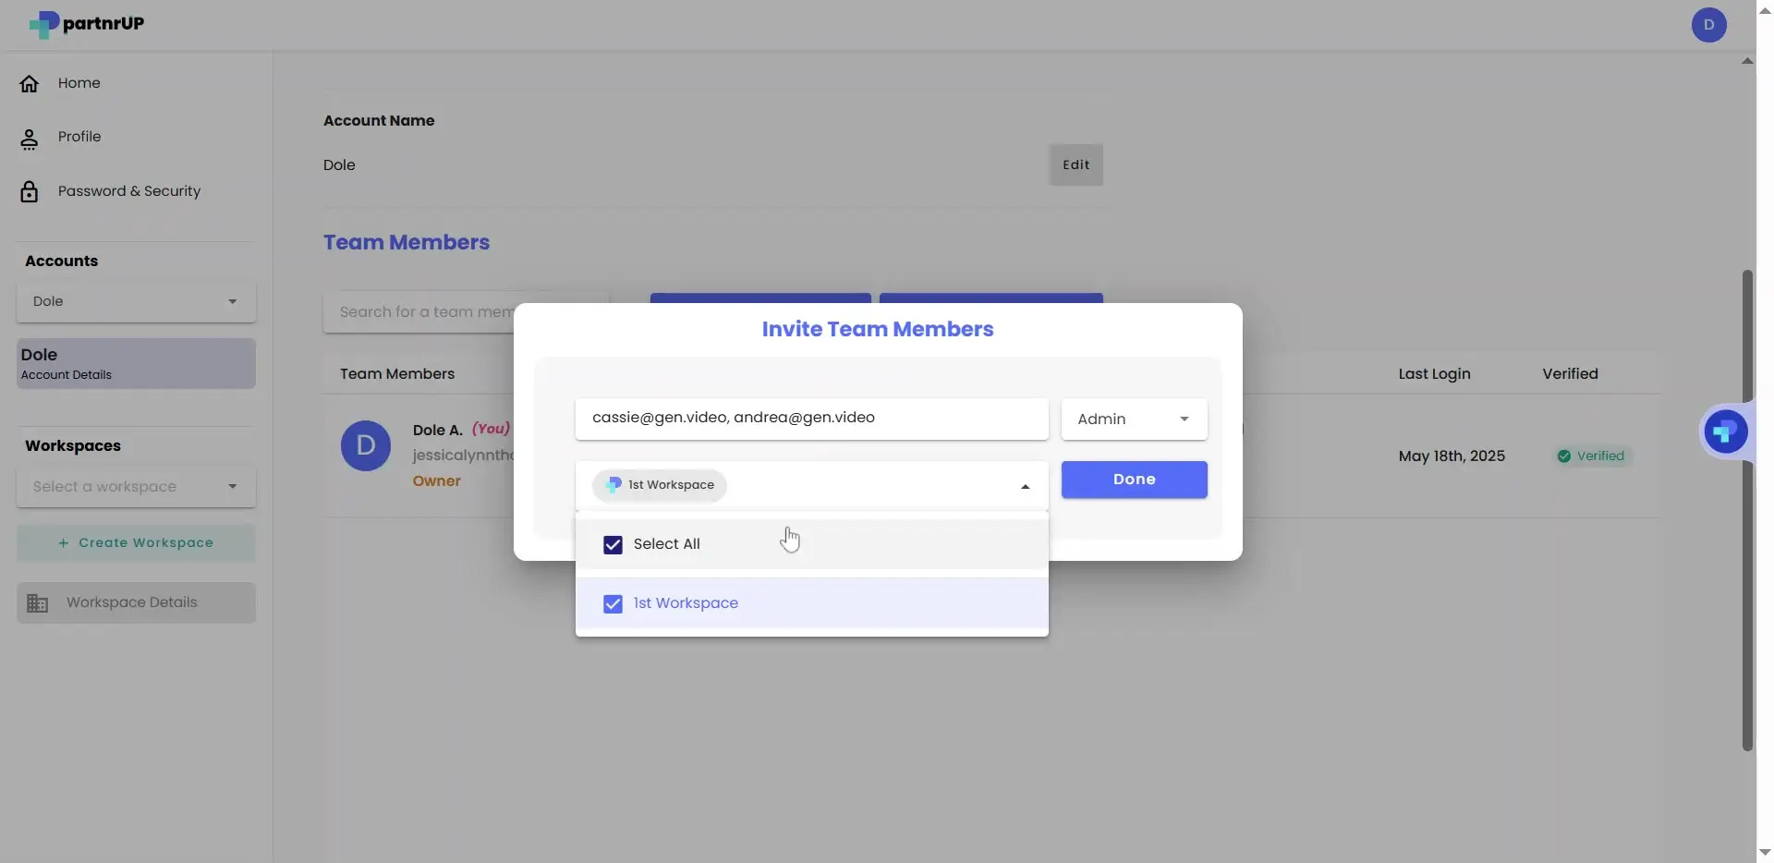Image resolution: width=1774 pixels, height=863 pixels.
Task: Open the user avatar menu in top-right corner
Action: pos(1708,25)
